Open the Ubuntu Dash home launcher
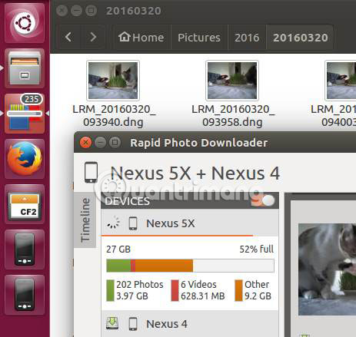This screenshot has height=337, width=356. pyautogui.click(x=25, y=23)
